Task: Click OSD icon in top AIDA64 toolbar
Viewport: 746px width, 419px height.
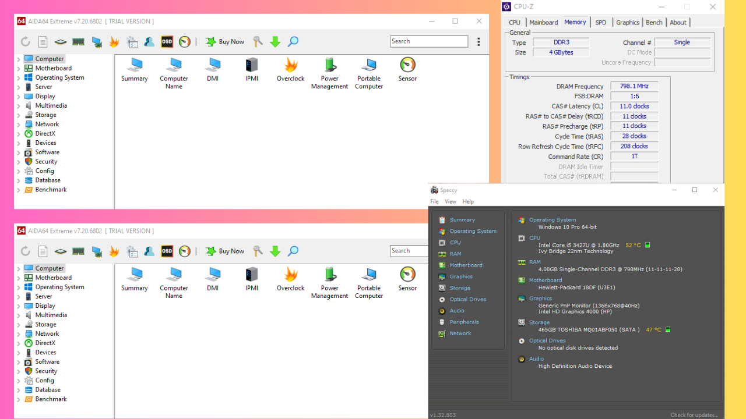Action: click(x=167, y=42)
